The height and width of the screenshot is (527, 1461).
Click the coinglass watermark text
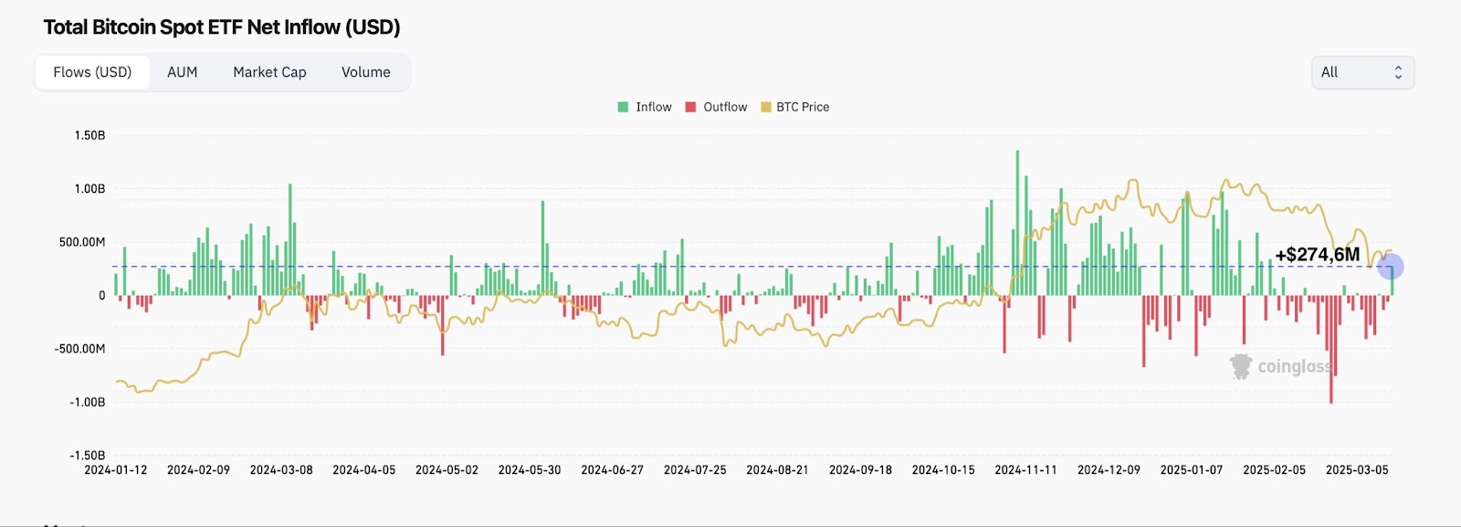point(1295,366)
